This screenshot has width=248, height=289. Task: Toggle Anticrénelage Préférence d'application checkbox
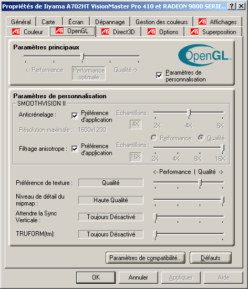coord(75,116)
